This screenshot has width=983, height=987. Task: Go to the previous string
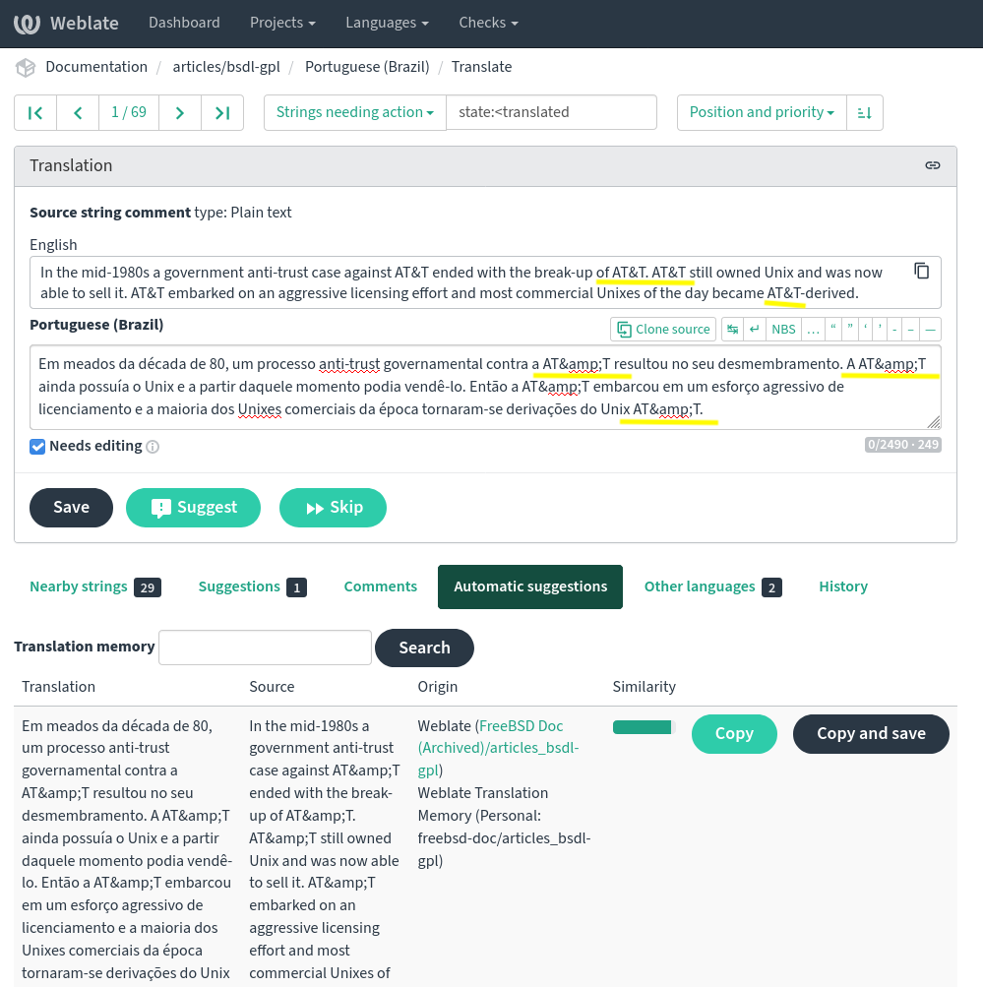pyautogui.click(x=78, y=113)
